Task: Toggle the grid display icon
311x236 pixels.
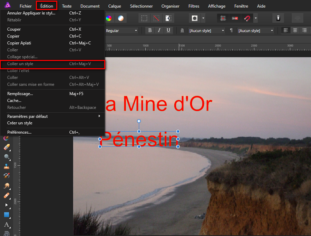Action: (x=223, y=18)
